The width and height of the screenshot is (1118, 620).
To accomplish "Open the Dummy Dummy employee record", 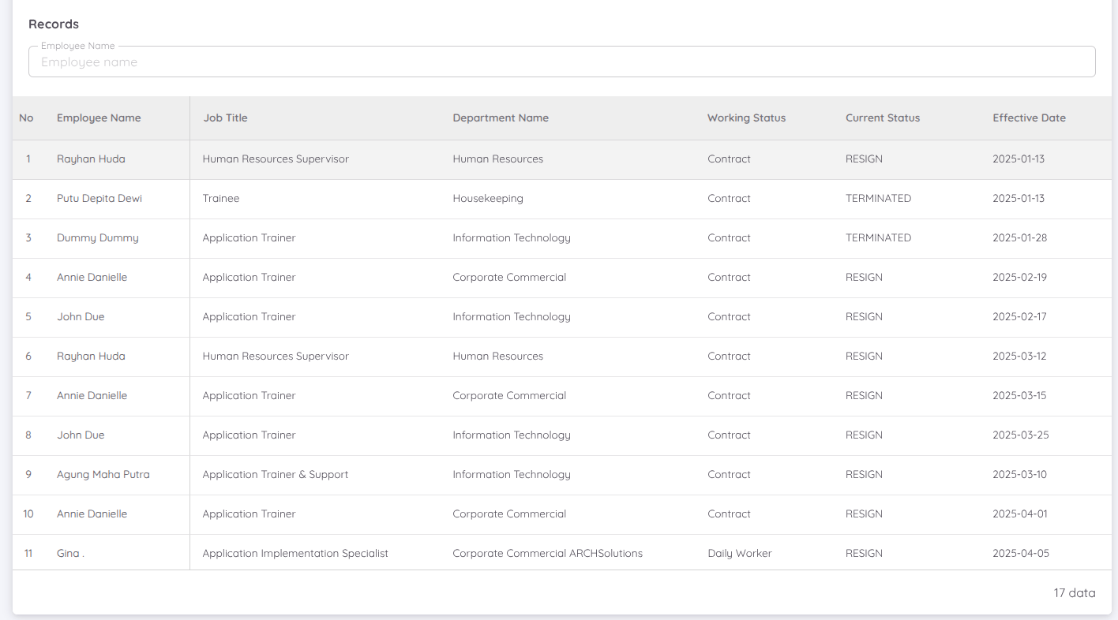I will tap(97, 237).
